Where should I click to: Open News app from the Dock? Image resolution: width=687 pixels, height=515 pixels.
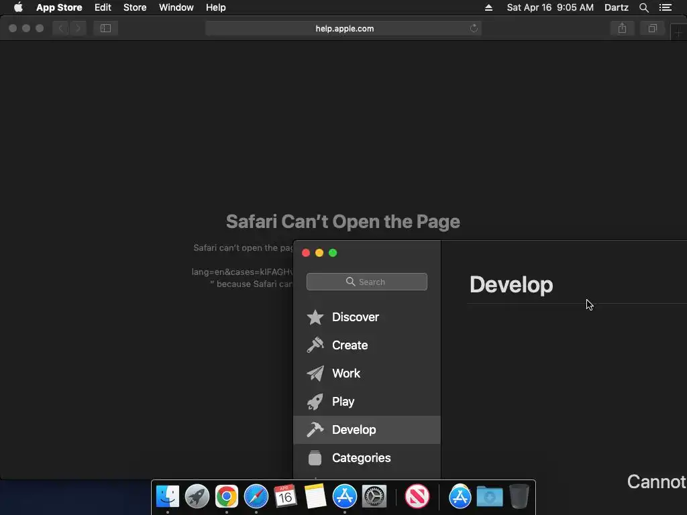pyautogui.click(x=417, y=496)
